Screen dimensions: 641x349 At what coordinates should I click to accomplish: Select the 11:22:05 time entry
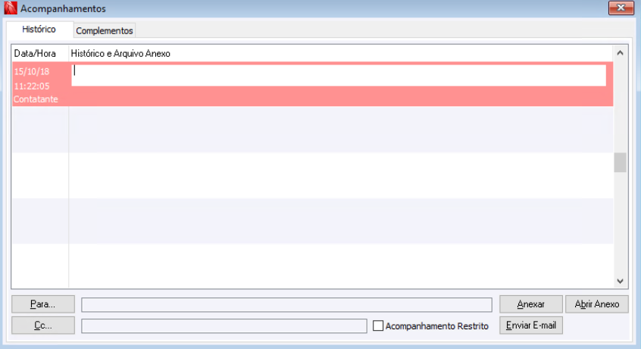pyautogui.click(x=32, y=86)
